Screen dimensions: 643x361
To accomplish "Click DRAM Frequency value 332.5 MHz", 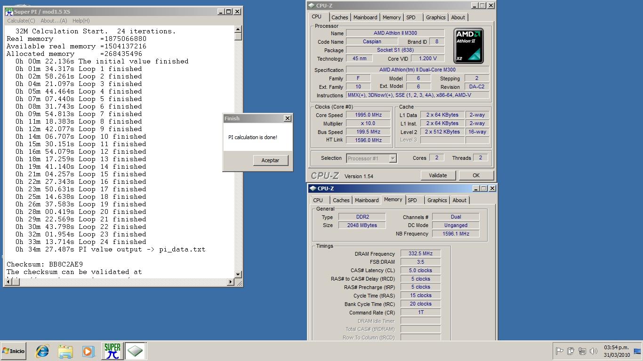I will click(x=420, y=253).
